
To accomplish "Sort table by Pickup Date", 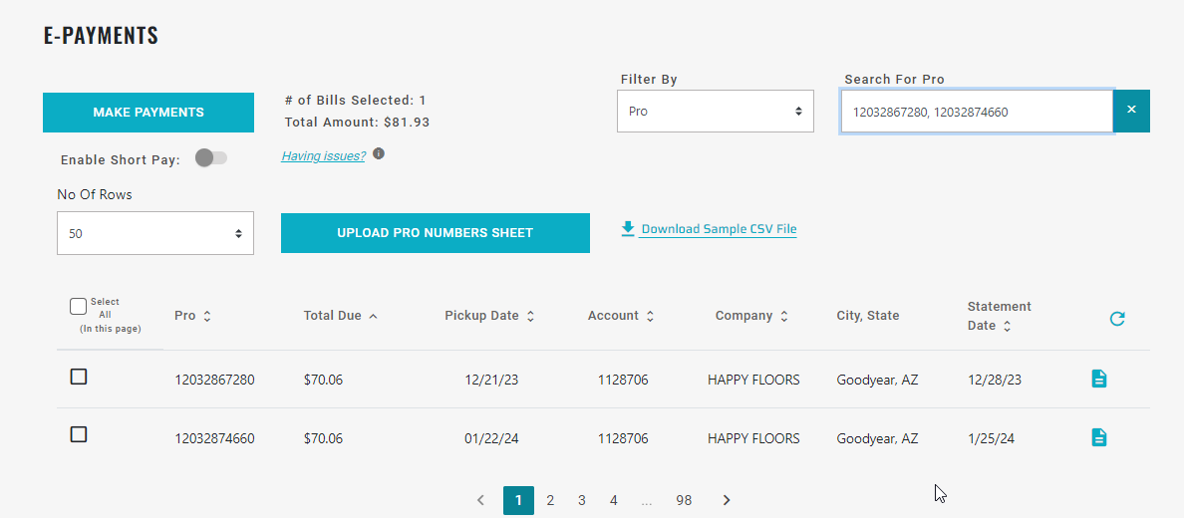I will tap(530, 316).
